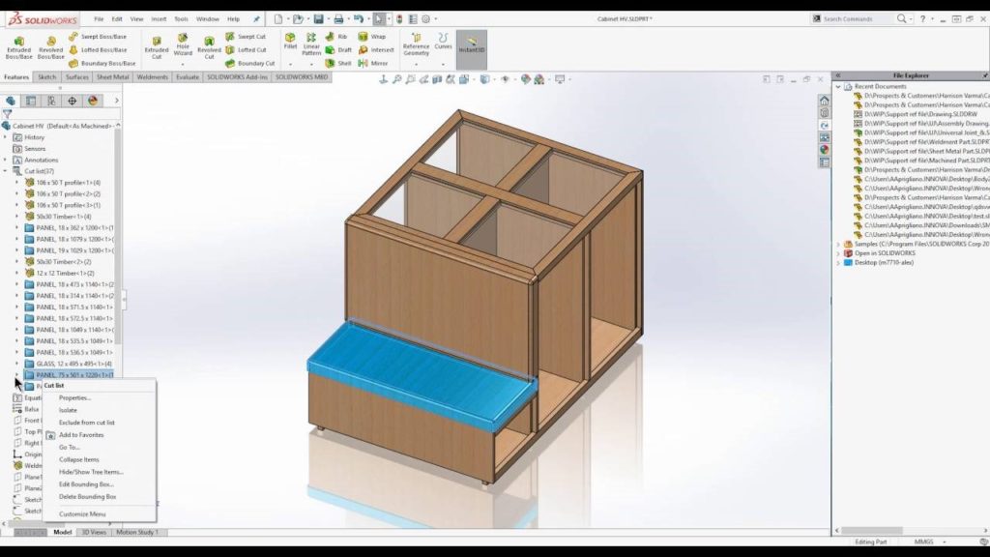The height and width of the screenshot is (557, 990).
Task: Switch to the Motion Study 1 tab
Action: click(x=135, y=531)
